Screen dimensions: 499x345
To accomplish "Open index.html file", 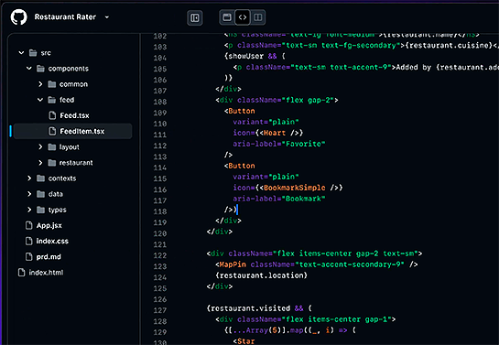I will click(46, 273).
